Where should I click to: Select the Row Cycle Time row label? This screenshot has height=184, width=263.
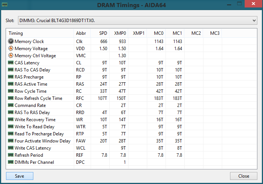click(30, 91)
